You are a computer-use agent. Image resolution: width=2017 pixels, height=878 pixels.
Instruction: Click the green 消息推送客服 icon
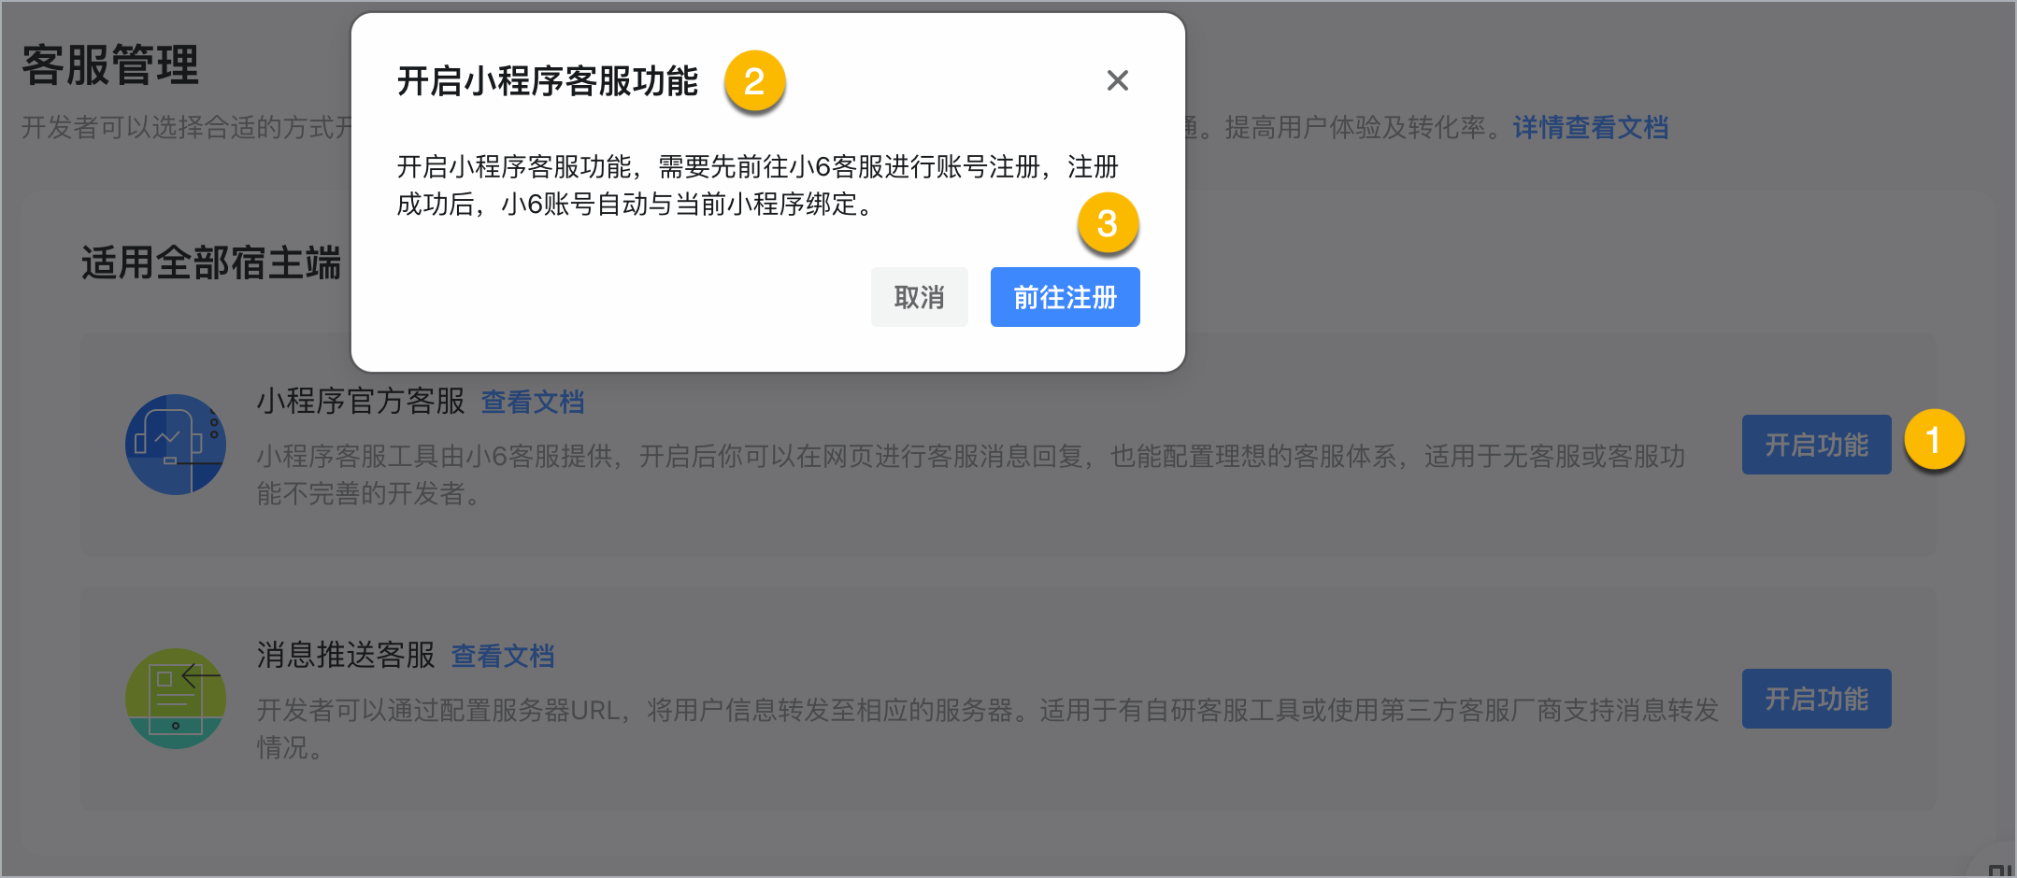[176, 698]
